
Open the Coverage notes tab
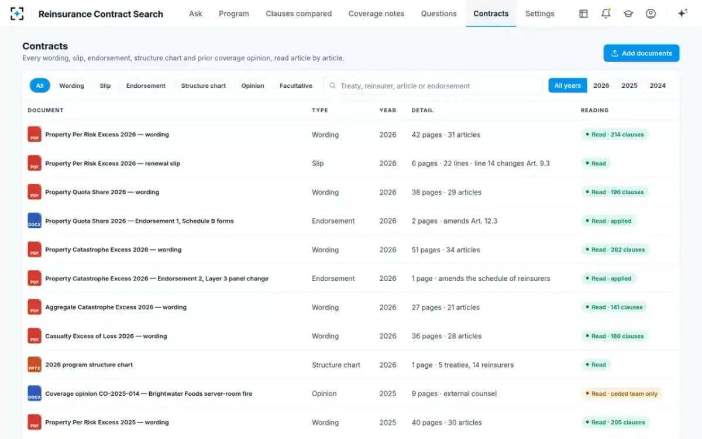376,13
